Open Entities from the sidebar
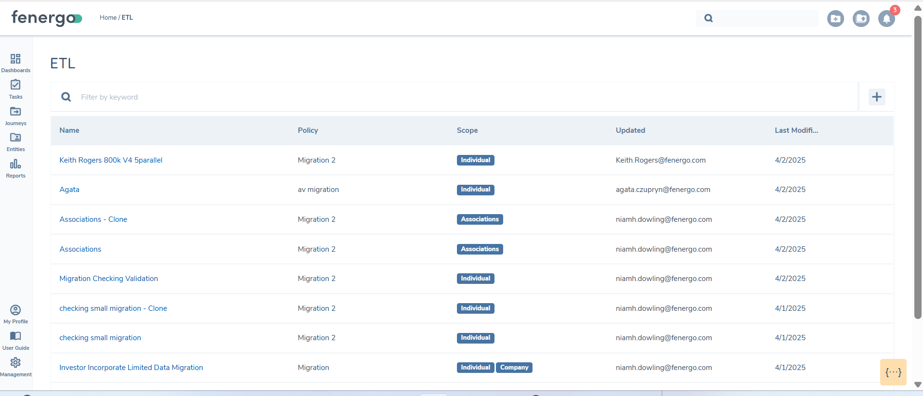 pyautogui.click(x=15, y=138)
